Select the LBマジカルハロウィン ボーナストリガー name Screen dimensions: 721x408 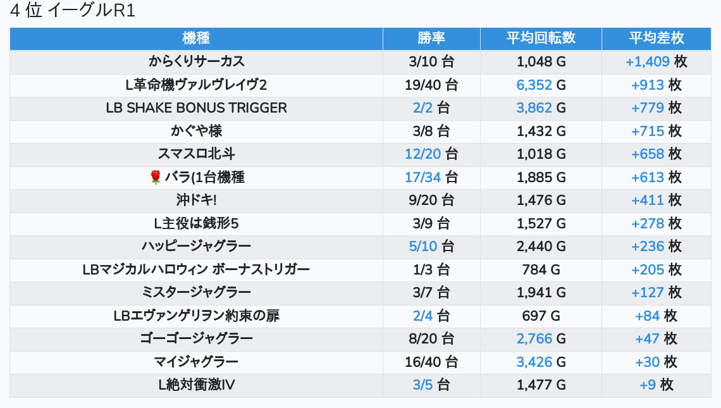[x=196, y=270]
